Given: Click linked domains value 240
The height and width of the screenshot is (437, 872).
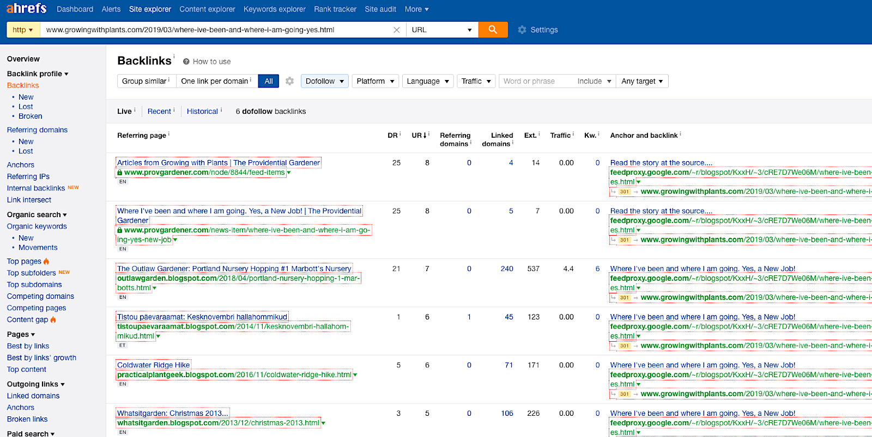Looking at the screenshot, I should point(507,269).
